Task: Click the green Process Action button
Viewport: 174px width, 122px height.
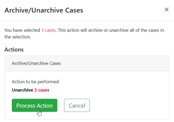Action: pos(34,105)
